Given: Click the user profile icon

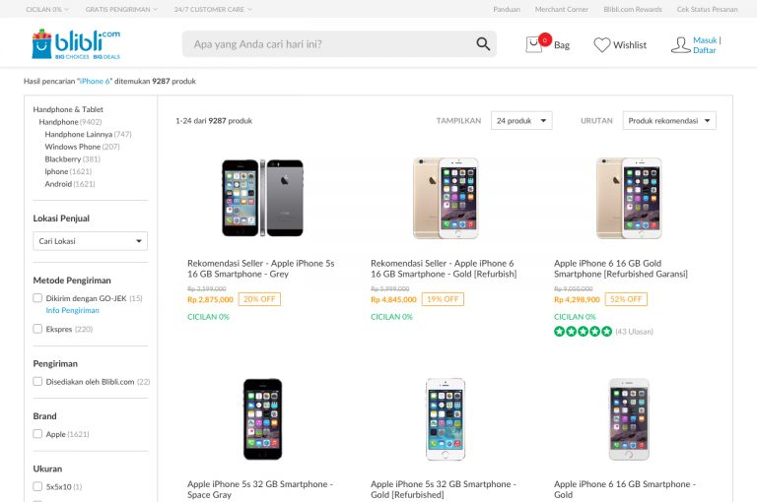Looking at the screenshot, I should [x=680, y=45].
